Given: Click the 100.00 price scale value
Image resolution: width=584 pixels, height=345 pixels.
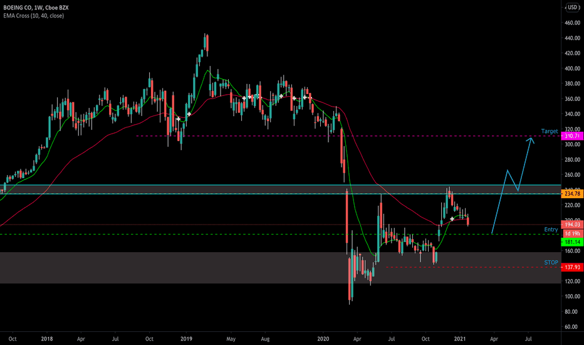Looking at the screenshot, I should 573,297.
